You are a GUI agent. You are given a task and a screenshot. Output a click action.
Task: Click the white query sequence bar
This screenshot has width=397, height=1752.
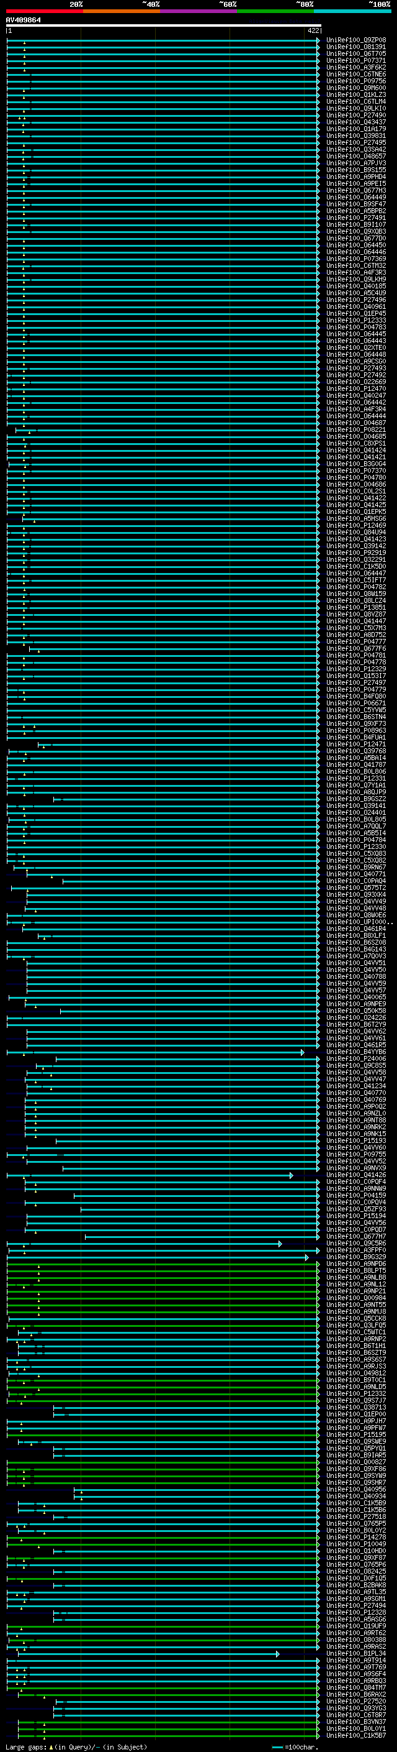click(164, 26)
